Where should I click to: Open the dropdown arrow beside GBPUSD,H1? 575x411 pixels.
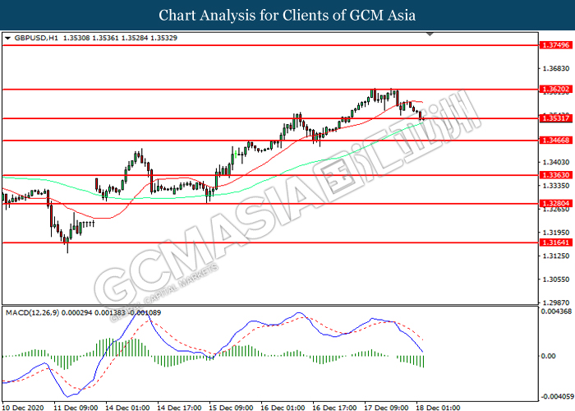click(x=7, y=38)
